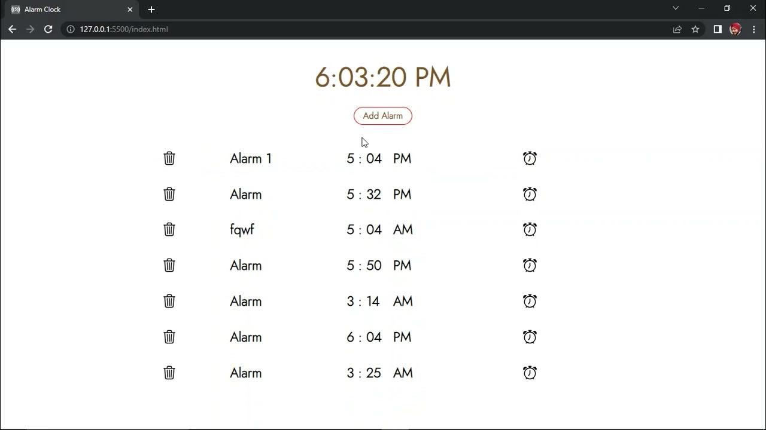The width and height of the screenshot is (766, 430).
Task: Open the browser side panel
Action: tap(718, 29)
